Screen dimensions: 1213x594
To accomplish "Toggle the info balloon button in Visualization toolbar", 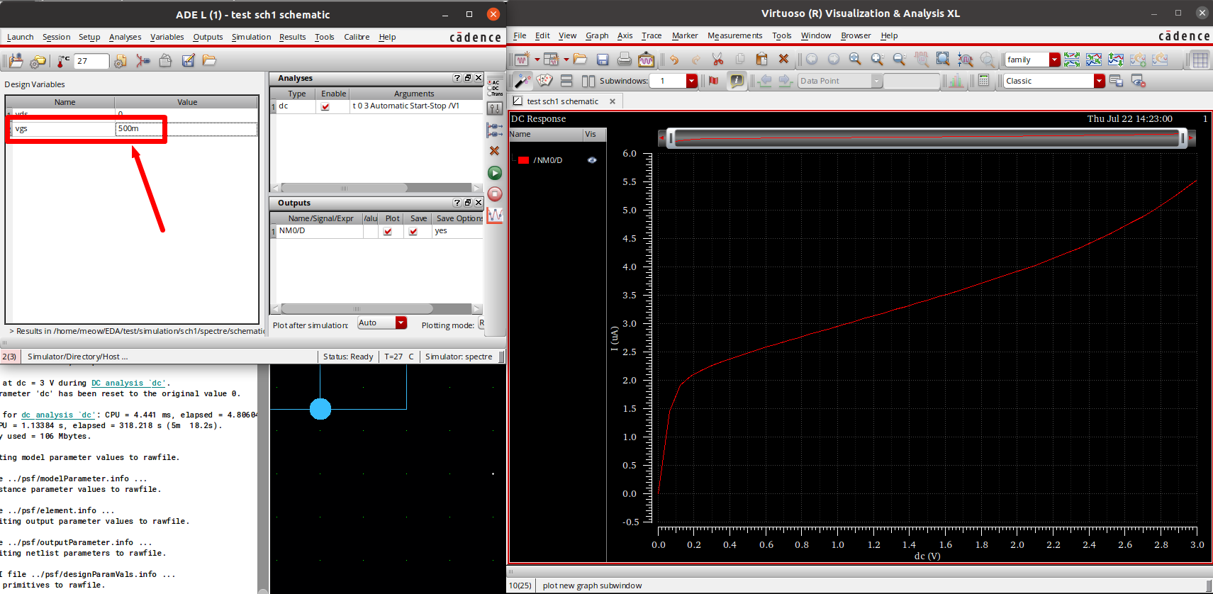I will click(737, 81).
